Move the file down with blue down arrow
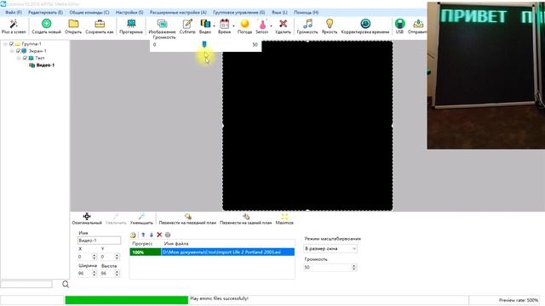 (152, 235)
